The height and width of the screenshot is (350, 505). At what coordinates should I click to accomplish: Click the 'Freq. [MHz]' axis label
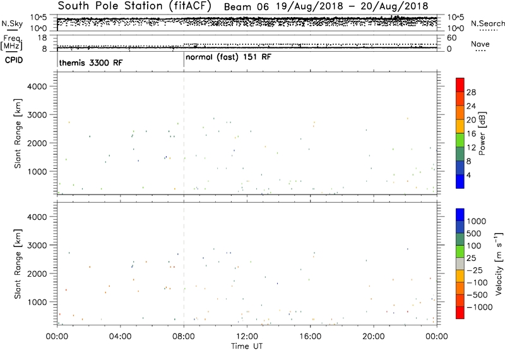(11, 42)
